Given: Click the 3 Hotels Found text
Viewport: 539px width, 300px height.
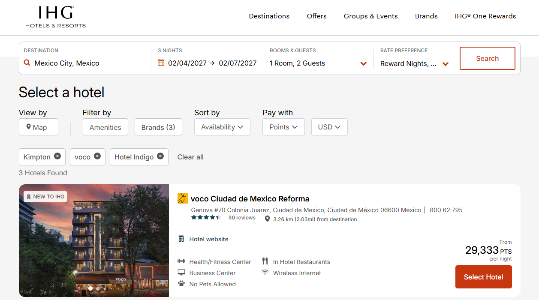Looking at the screenshot, I should click(43, 173).
